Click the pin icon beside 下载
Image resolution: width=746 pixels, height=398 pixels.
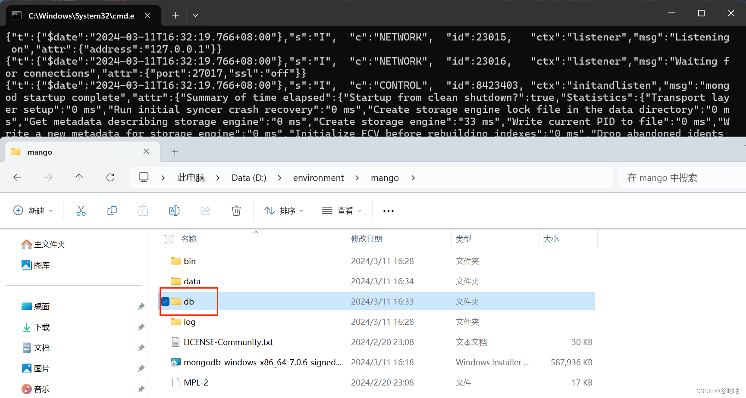141,327
